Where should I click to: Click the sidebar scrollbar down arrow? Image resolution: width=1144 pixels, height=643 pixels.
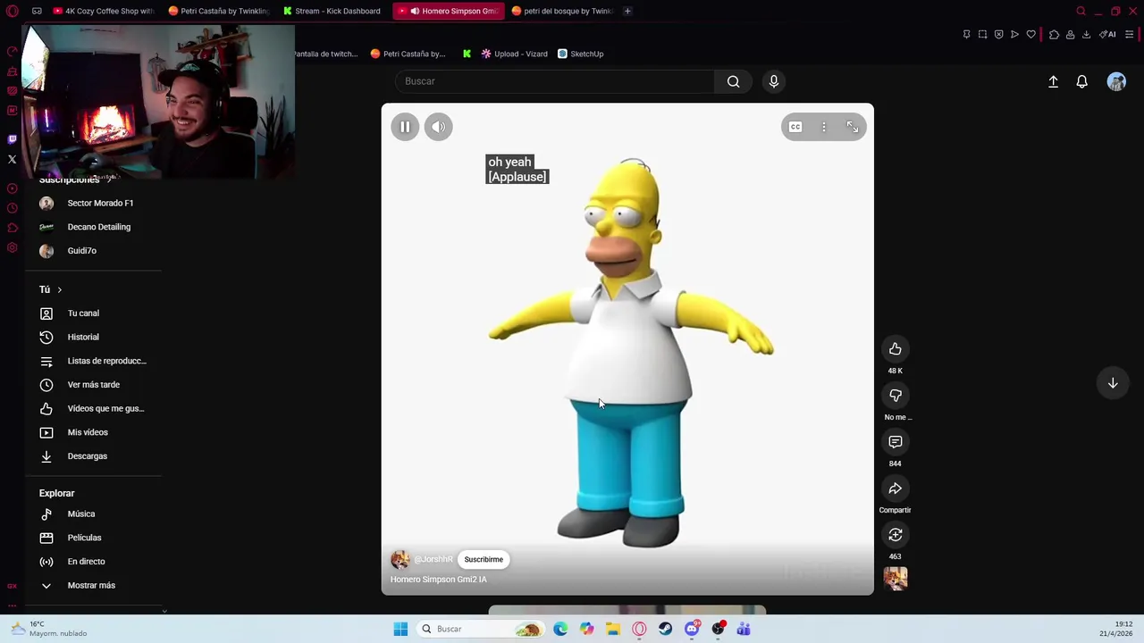pyautogui.click(x=164, y=611)
